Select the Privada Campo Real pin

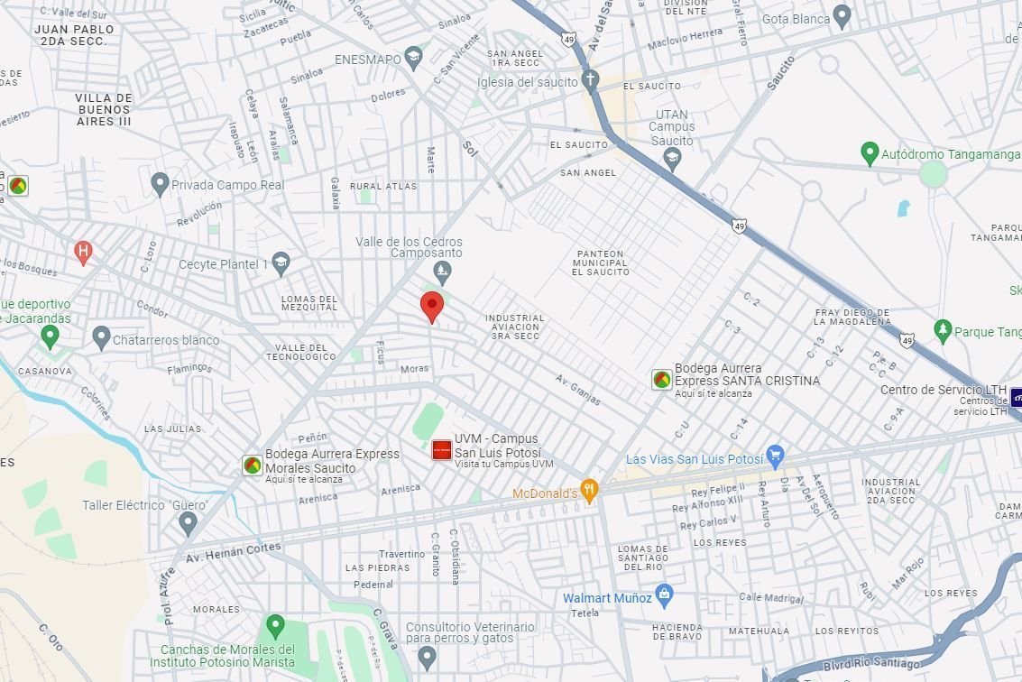tap(160, 185)
